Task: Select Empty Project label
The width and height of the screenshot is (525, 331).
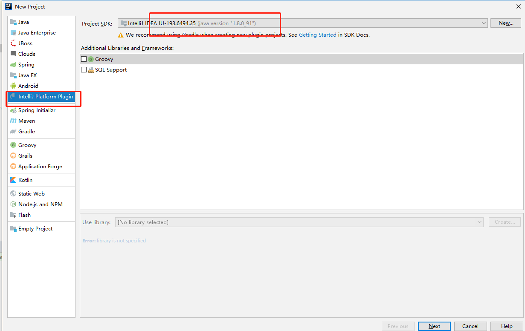Action: pos(35,229)
